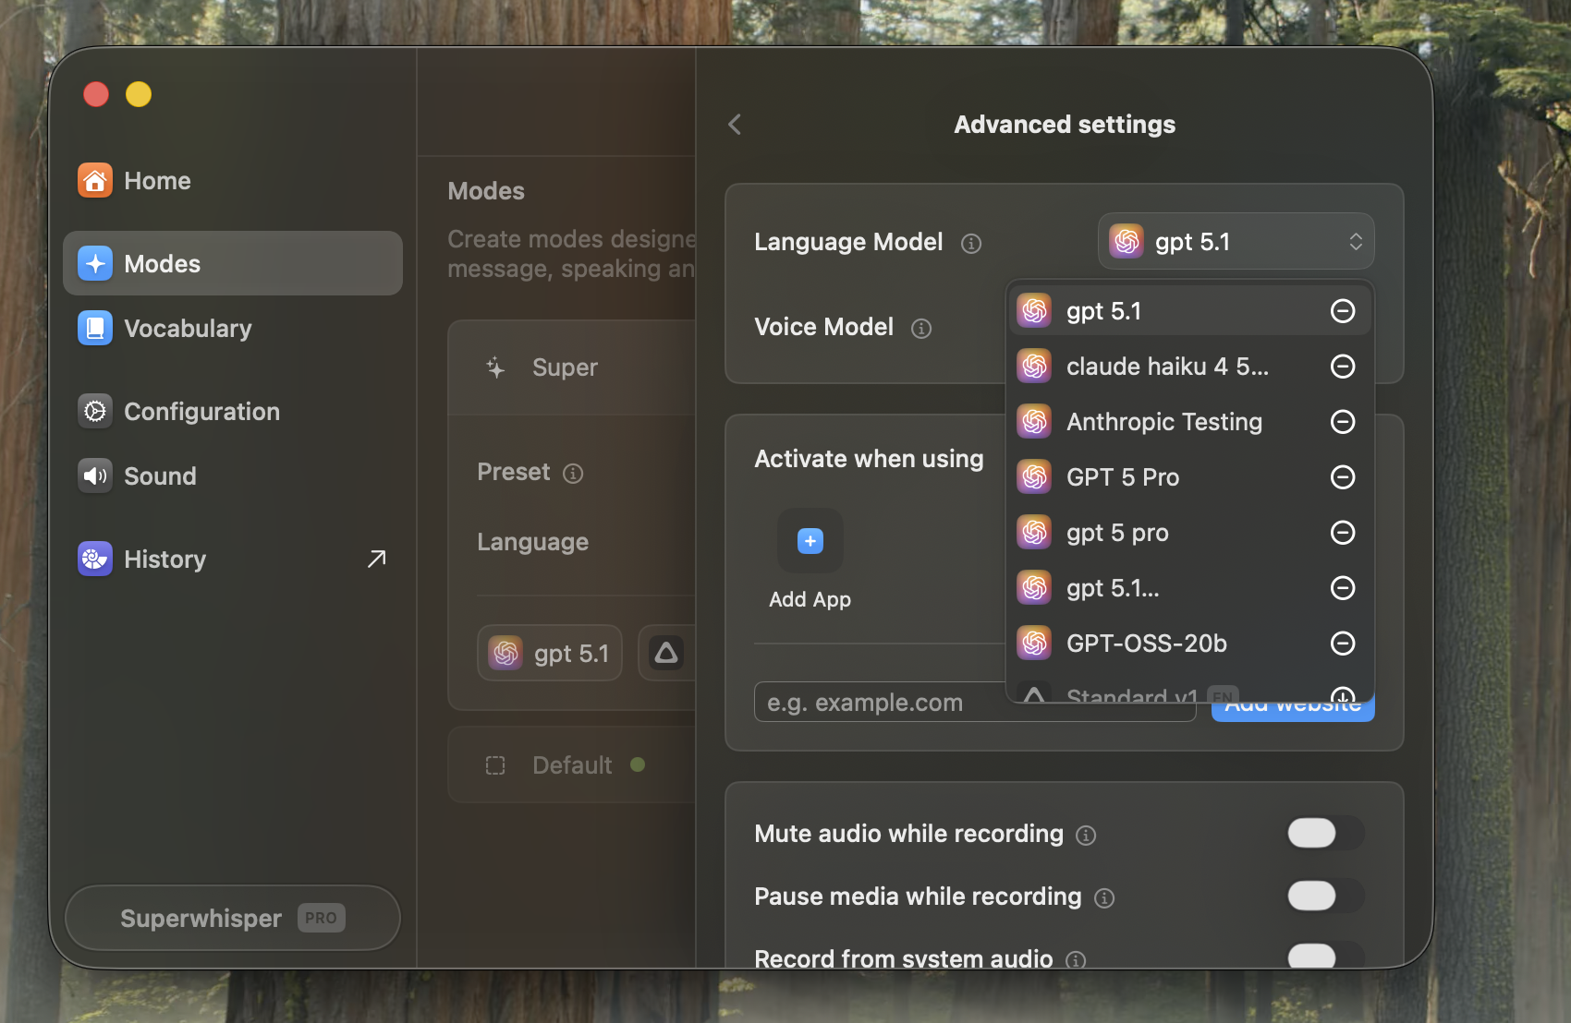Viewport: 1571px width, 1023px height.
Task: Switch to the Modes section
Action: point(162,263)
